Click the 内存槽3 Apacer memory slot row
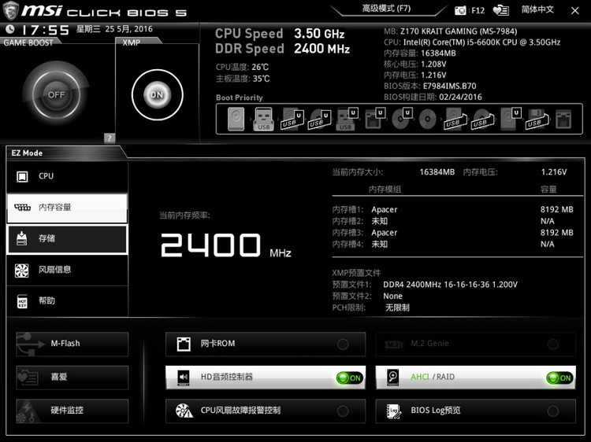The height and width of the screenshot is (442, 591). (x=452, y=233)
